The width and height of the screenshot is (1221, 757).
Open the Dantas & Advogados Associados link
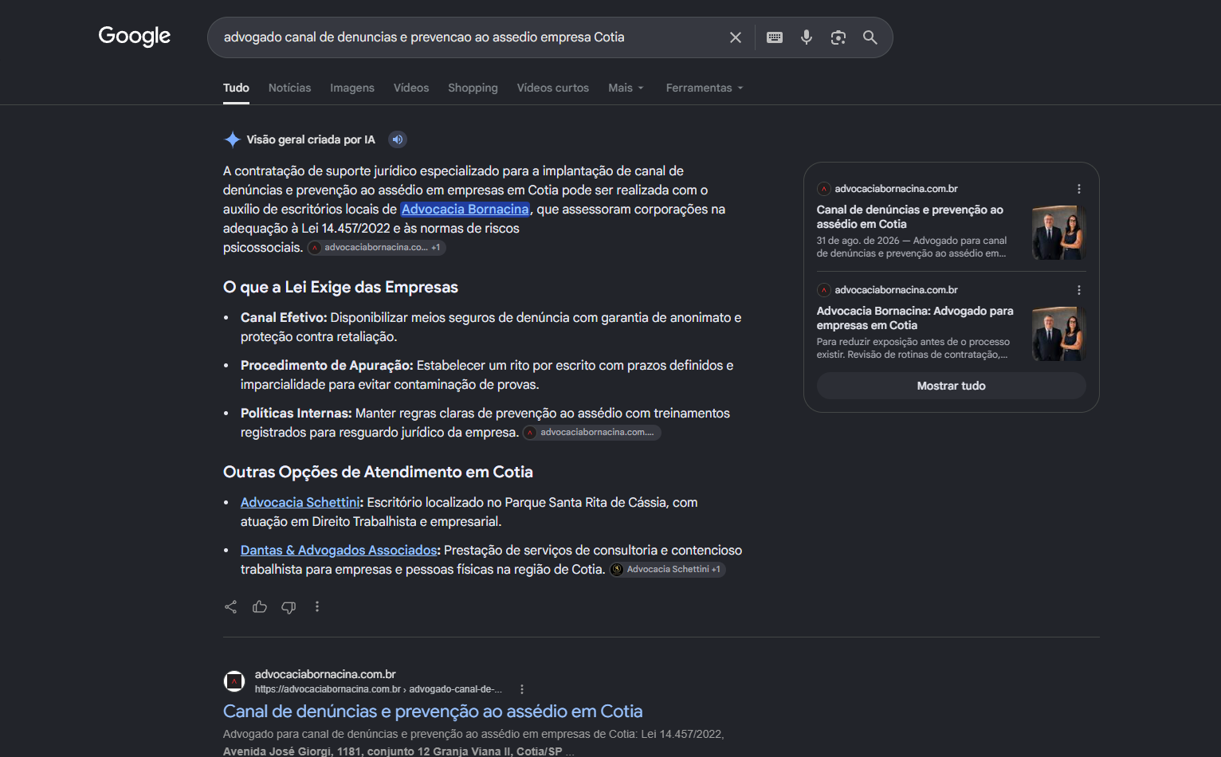(340, 550)
